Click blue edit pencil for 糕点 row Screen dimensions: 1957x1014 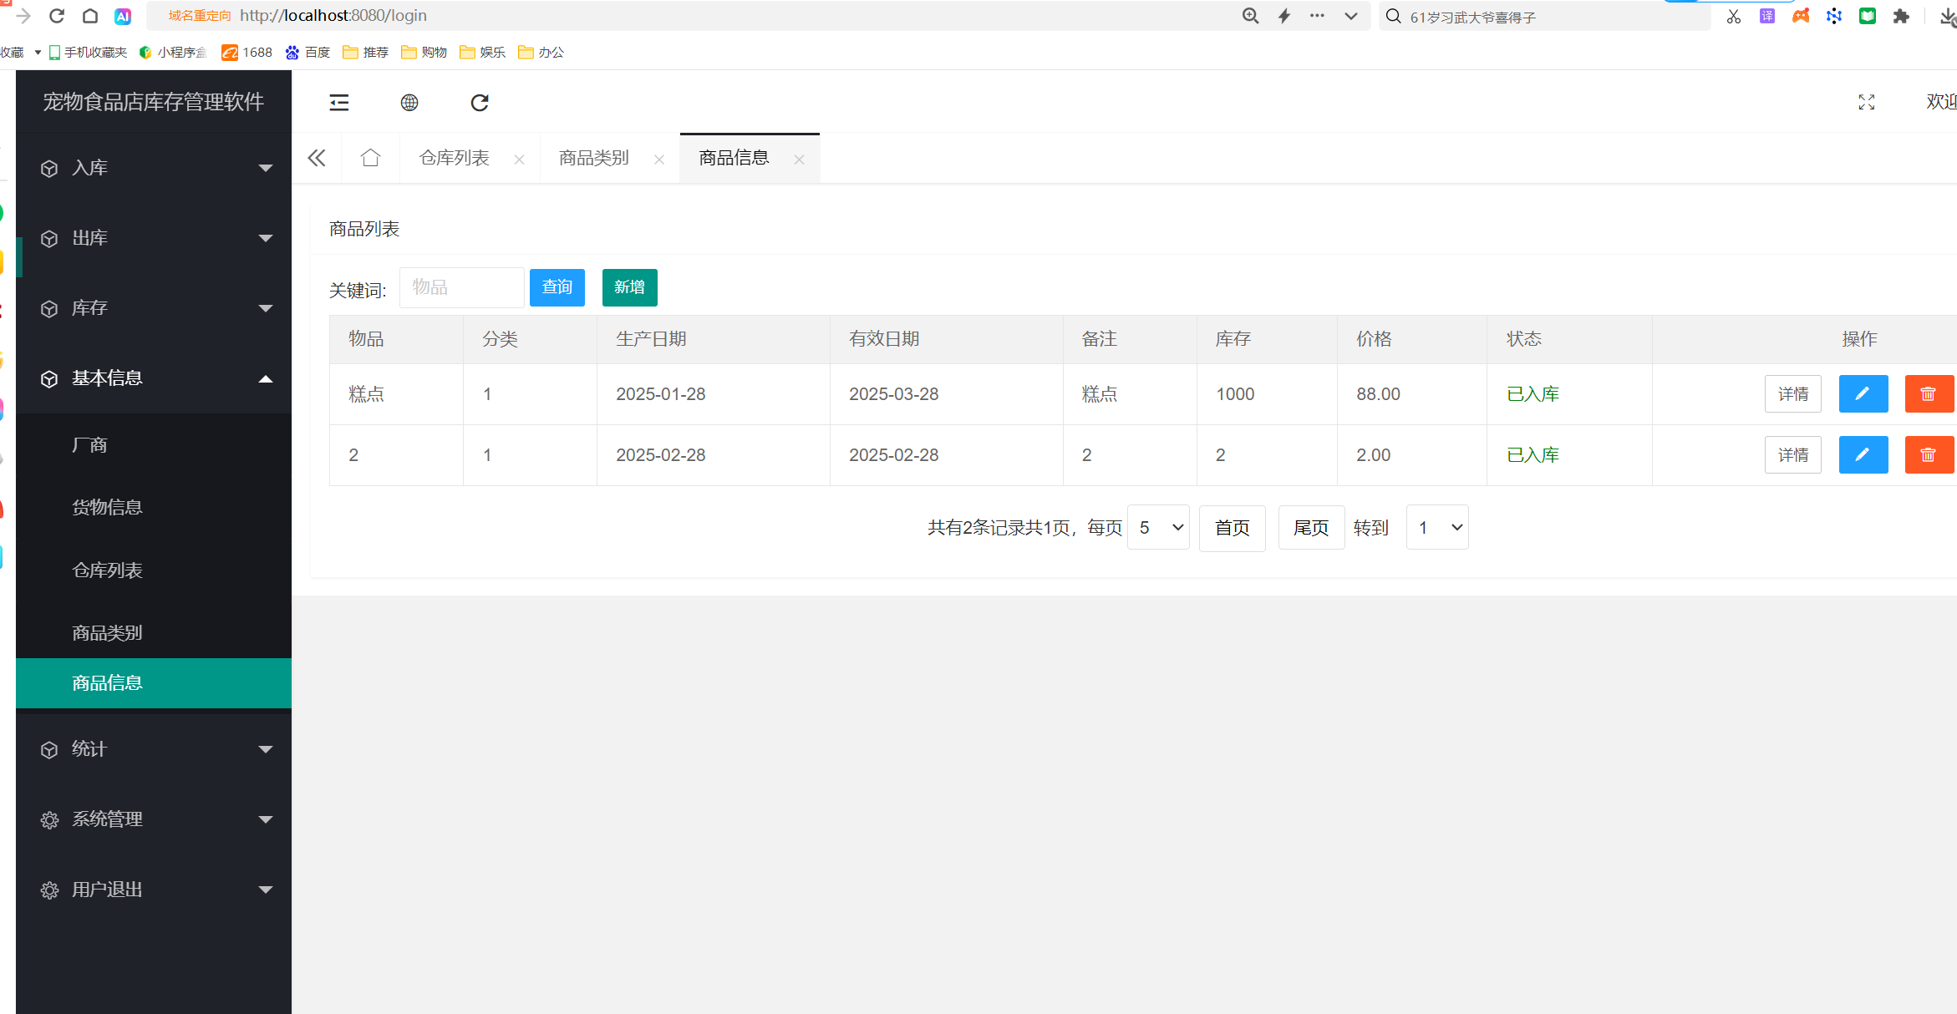point(1863,394)
